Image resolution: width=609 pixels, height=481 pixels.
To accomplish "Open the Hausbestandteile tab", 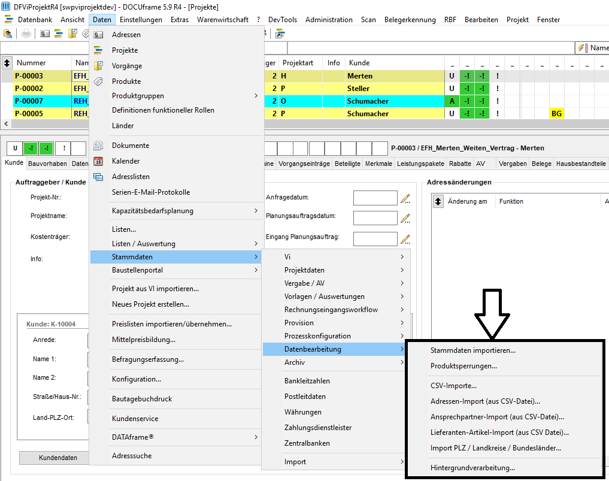I will pyautogui.click(x=581, y=164).
